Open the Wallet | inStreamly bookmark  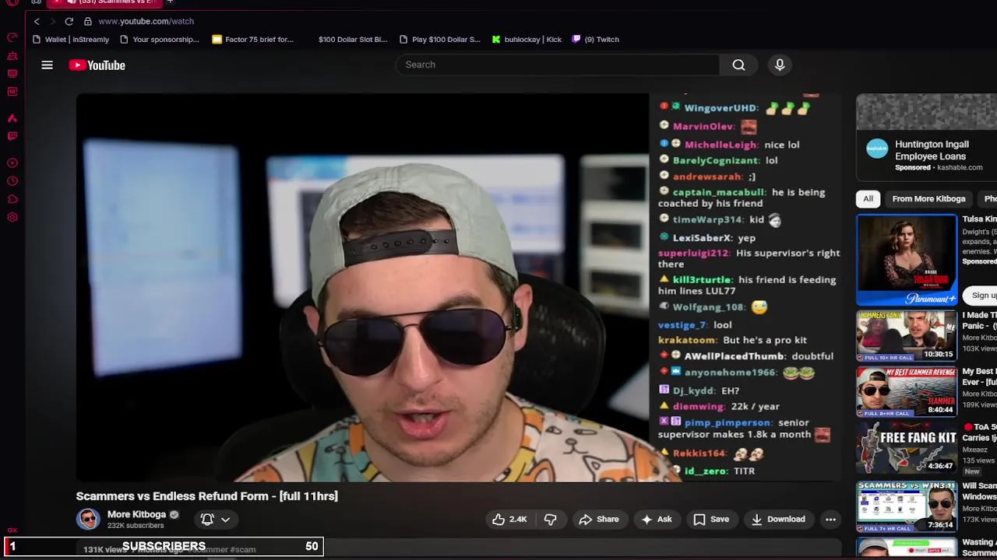tap(71, 39)
